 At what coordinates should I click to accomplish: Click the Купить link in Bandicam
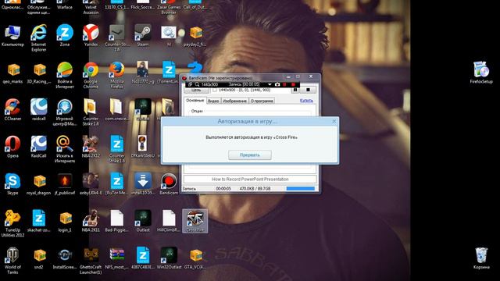point(306,101)
